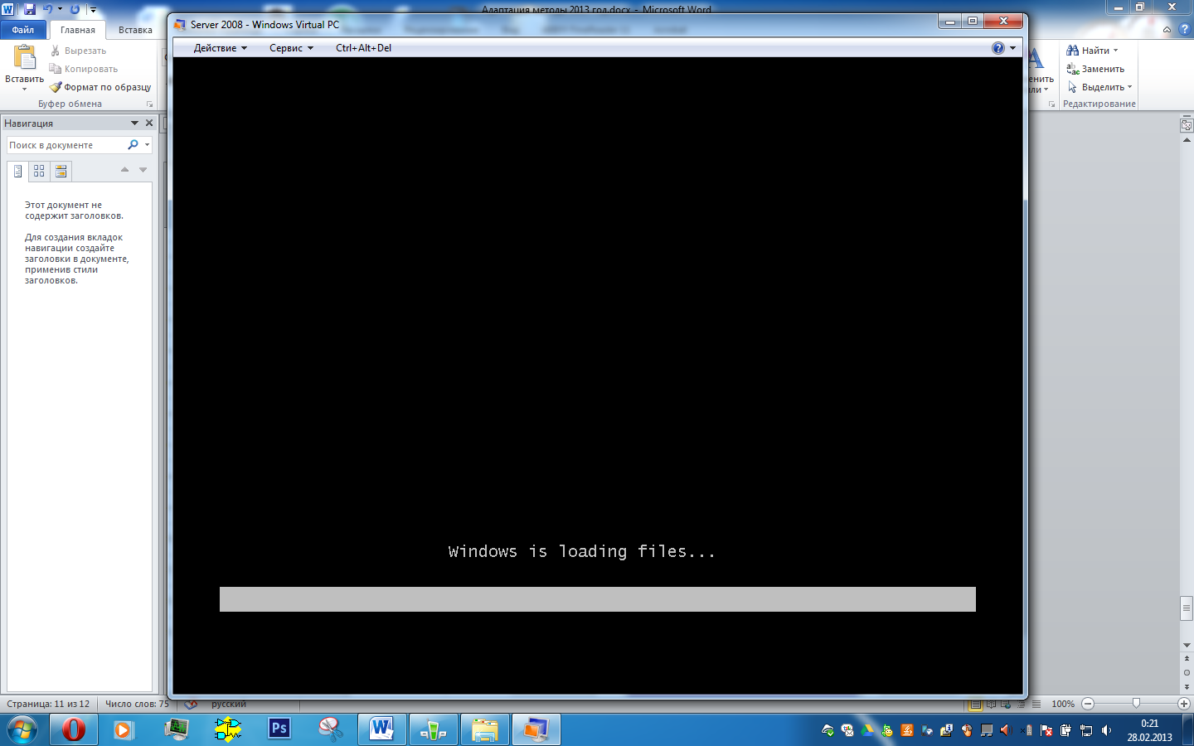Click the next result down arrow in navigation

coord(143,170)
